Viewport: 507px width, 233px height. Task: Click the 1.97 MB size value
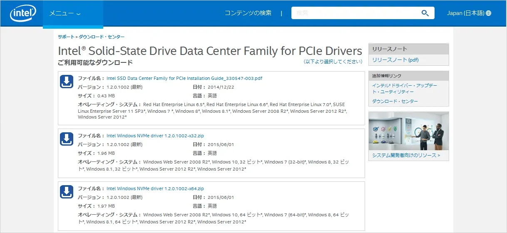(106, 206)
